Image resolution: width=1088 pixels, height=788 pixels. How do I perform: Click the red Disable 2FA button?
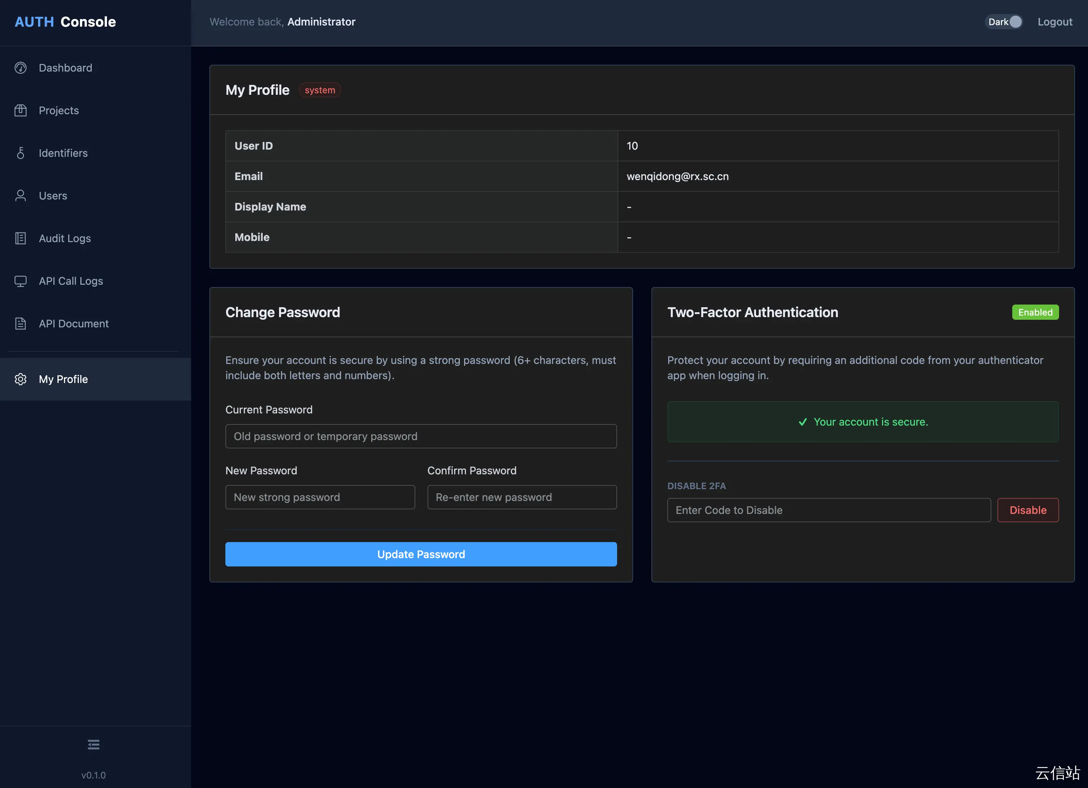tap(1027, 510)
